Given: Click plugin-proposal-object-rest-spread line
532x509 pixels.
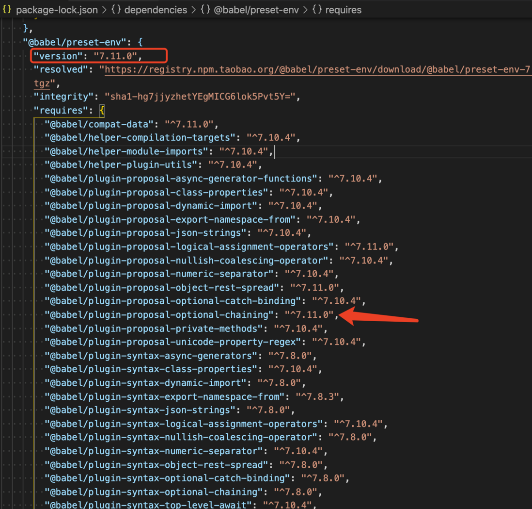Looking at the screenshot, I should tap(194, 288).
